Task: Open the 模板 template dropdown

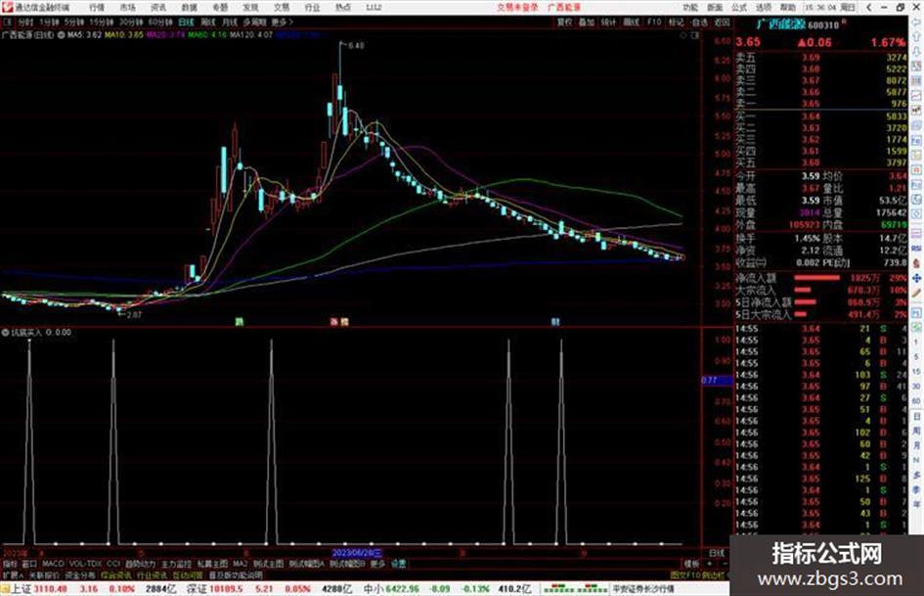Action: [x=691, y=564]
